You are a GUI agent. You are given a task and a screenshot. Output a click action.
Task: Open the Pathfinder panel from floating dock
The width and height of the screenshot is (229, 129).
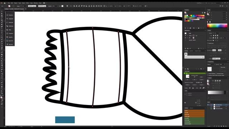click(10, 26)
